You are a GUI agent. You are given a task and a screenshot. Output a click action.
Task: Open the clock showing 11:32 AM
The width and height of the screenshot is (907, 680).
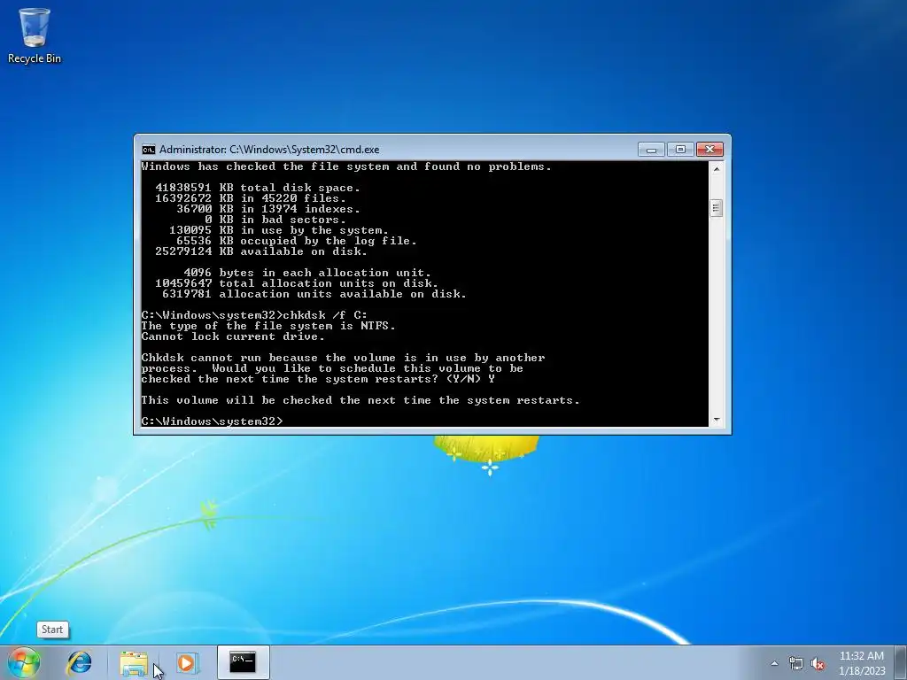coord(861,656)
